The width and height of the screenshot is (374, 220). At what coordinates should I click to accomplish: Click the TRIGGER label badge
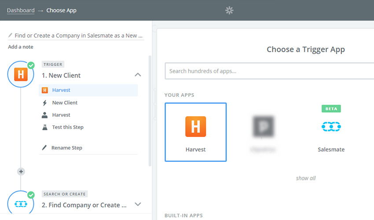(x=53, y=64)
